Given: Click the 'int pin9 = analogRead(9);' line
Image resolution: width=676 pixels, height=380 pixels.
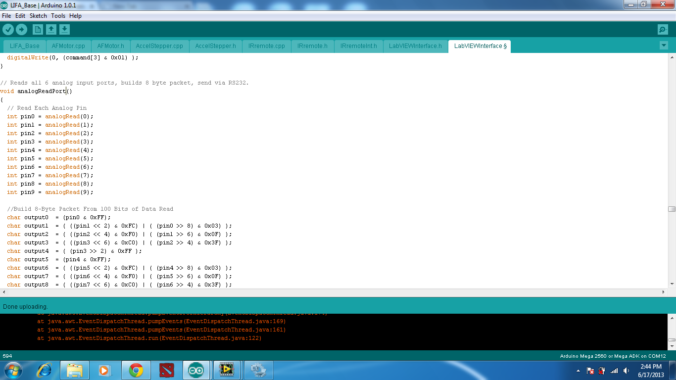Looking at the screenshot, I should [x=50, y=192].
